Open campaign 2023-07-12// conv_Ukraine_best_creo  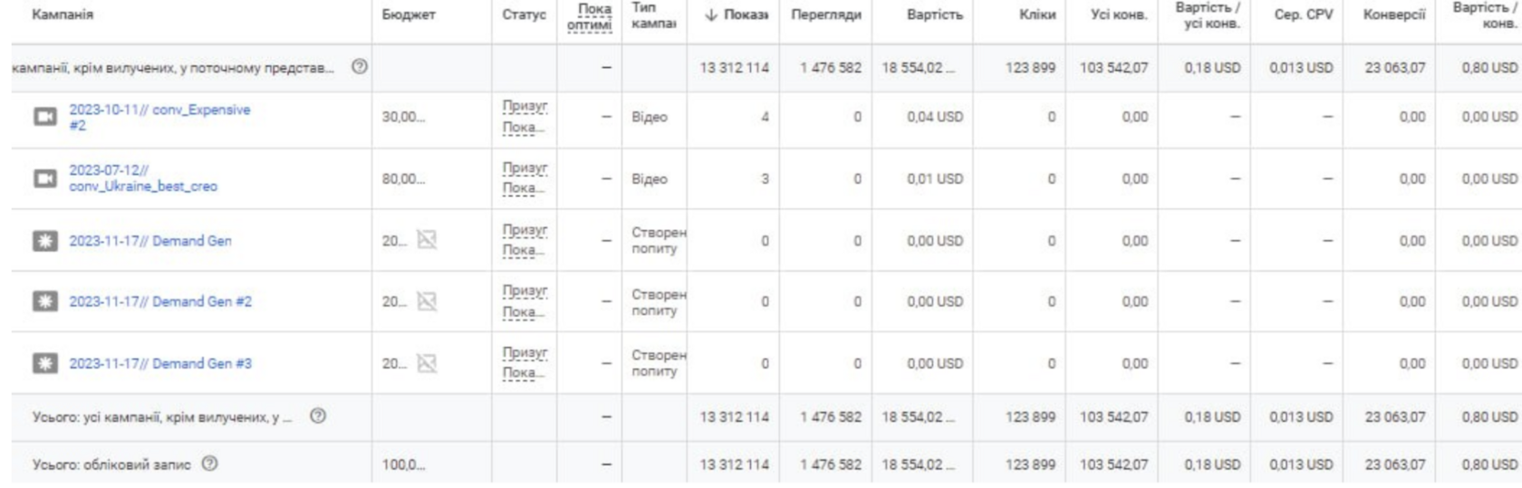(x=143, y=178)
